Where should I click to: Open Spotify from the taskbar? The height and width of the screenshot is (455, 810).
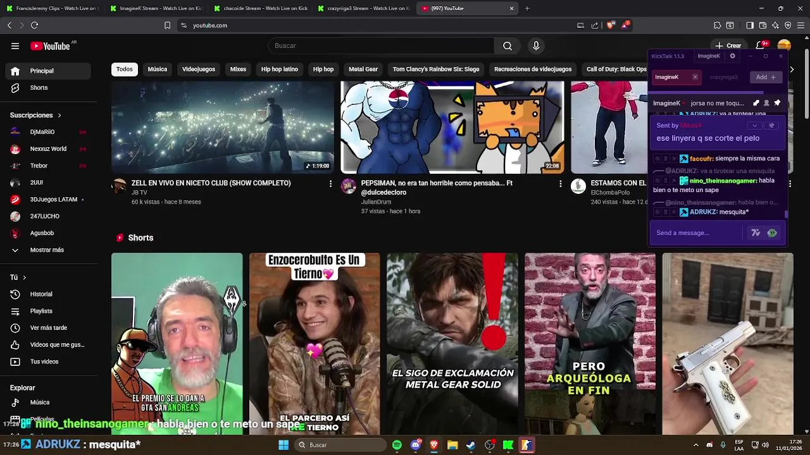point(397,445)
